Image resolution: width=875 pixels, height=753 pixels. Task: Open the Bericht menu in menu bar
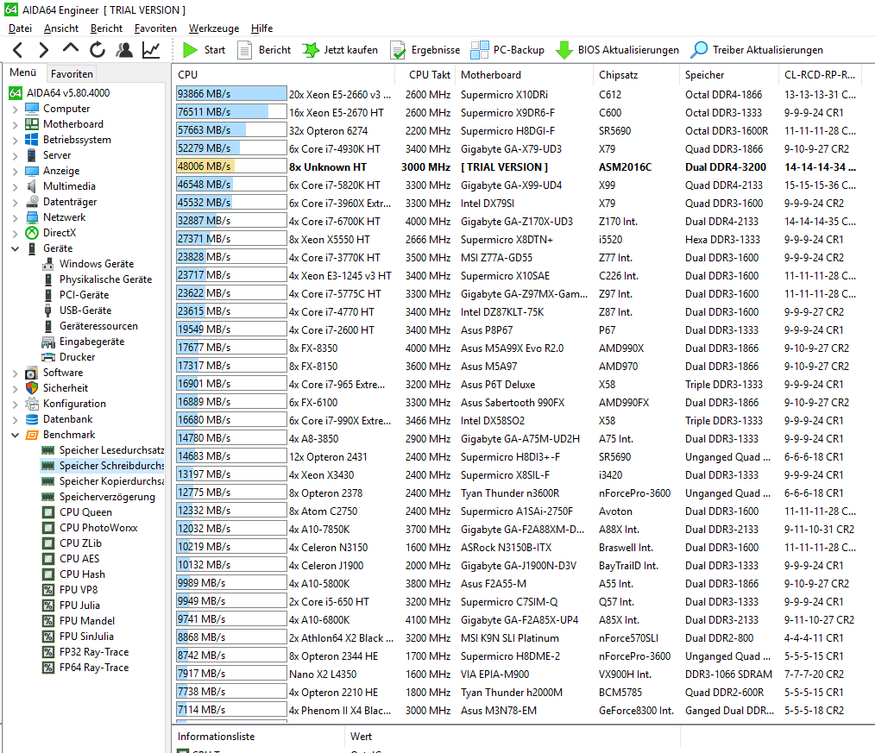pyautogui.click(x=106, y=28)
